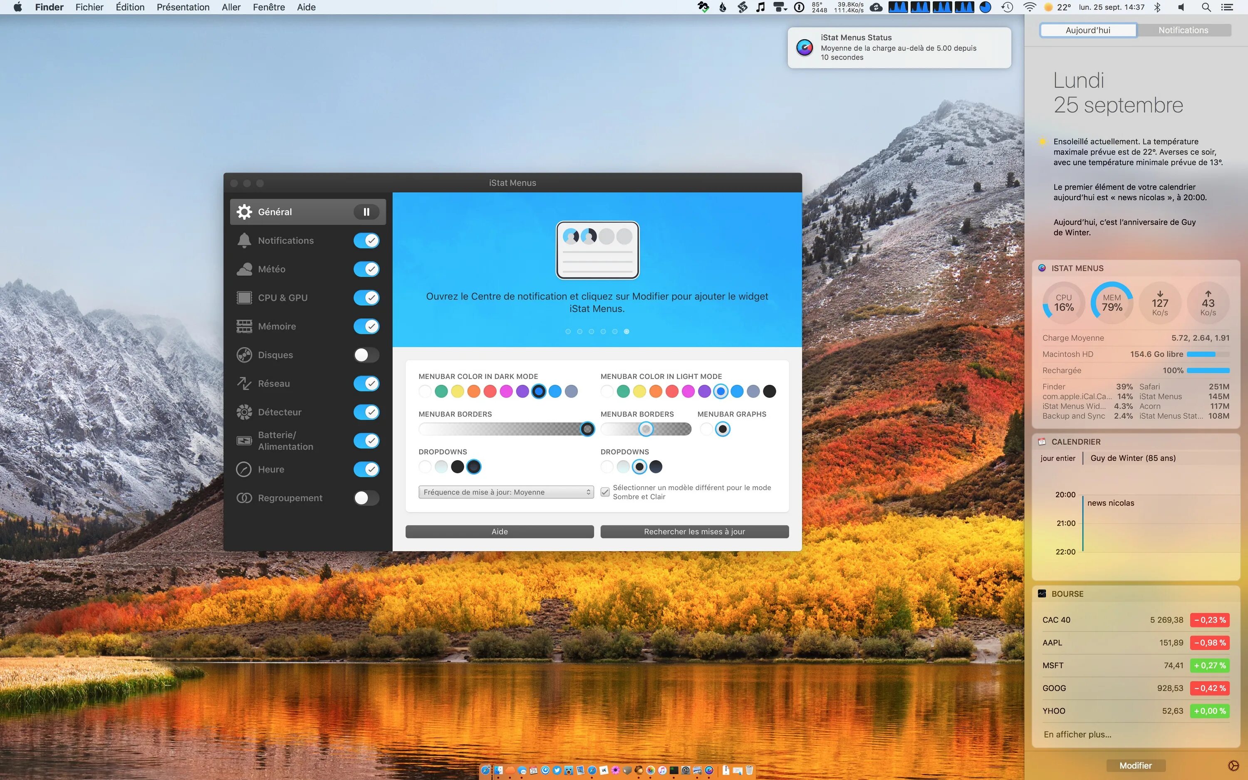Enable the Disques menubar item toggle

[x=366, y=355]
